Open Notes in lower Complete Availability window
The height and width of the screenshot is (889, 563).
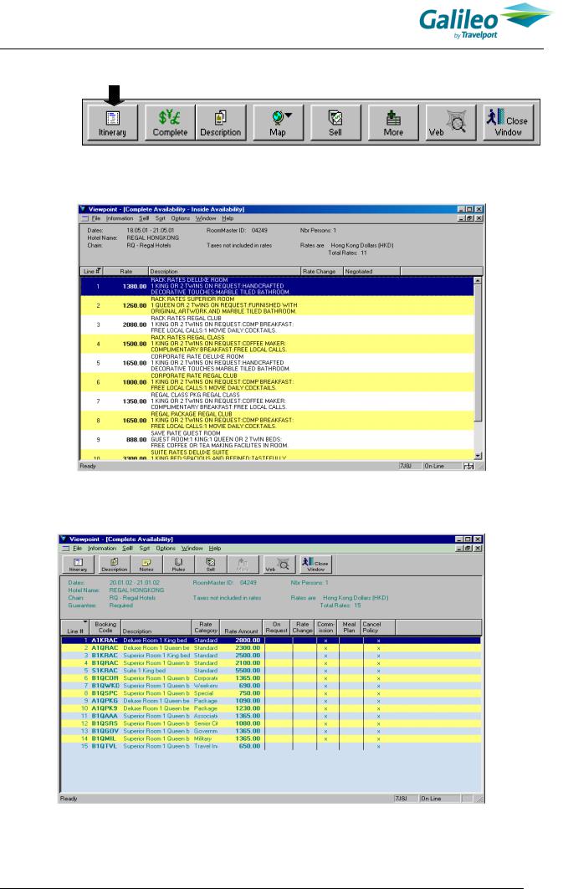coord(146,565)
